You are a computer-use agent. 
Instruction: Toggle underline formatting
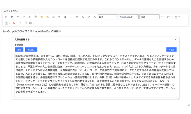[77, 17]
